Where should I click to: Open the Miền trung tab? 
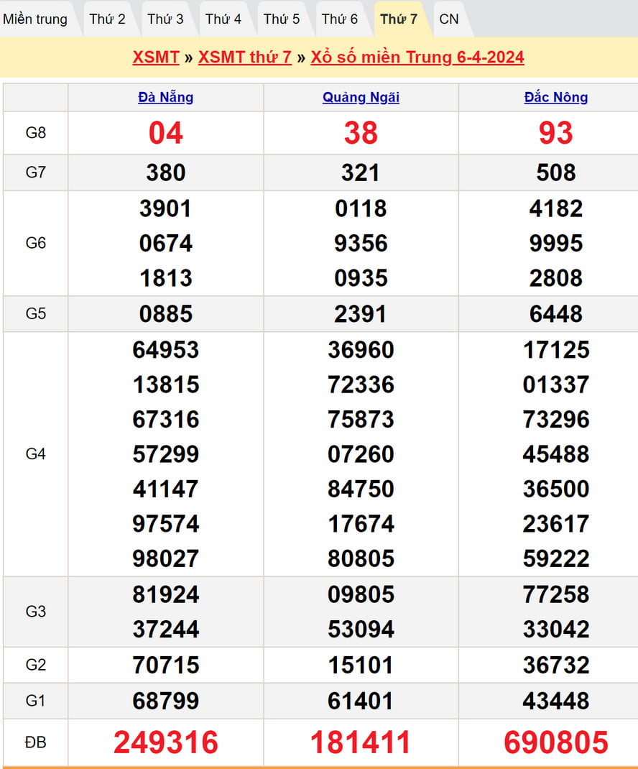pyautogui.click(x=35, y=19)
